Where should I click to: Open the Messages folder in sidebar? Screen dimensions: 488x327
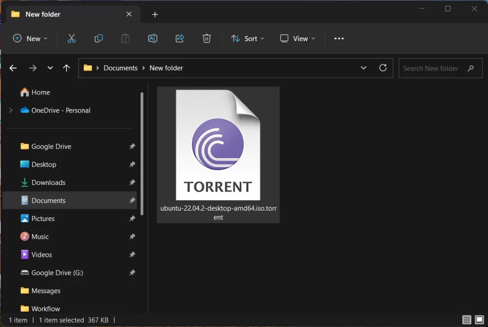46,291
